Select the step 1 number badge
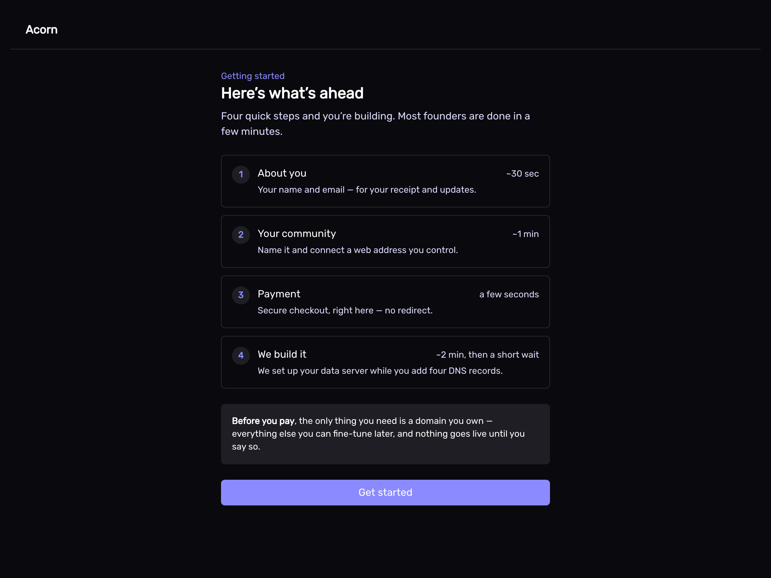 tap(241, 175)
